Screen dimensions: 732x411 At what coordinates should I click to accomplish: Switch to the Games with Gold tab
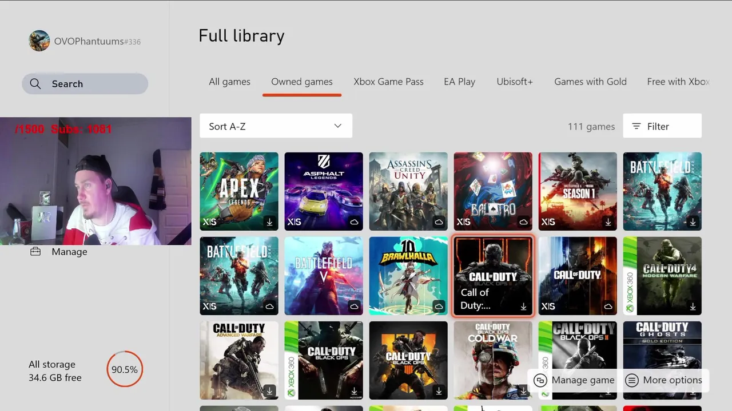pos(590,82)
